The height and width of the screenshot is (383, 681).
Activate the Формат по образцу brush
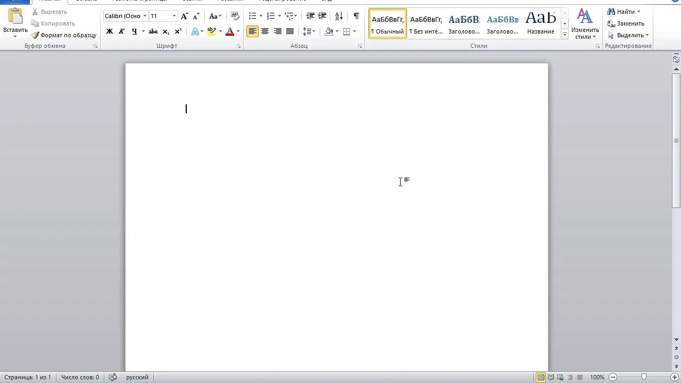pyautogui.click(x=64, y=35)
